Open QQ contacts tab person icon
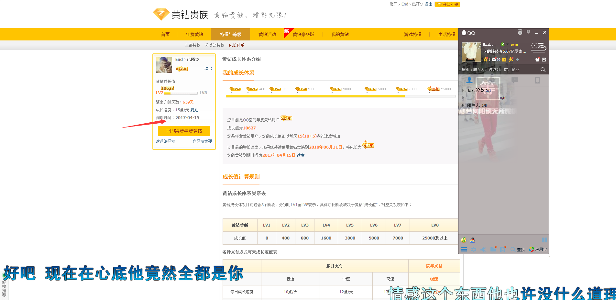The width and height of the screenshot is (616, 300). tap(469, 80)
